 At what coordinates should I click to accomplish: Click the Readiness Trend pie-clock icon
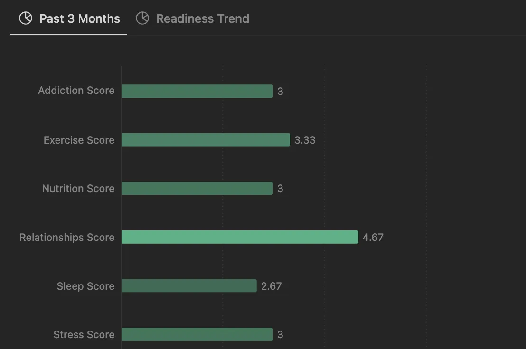[142, 18]
